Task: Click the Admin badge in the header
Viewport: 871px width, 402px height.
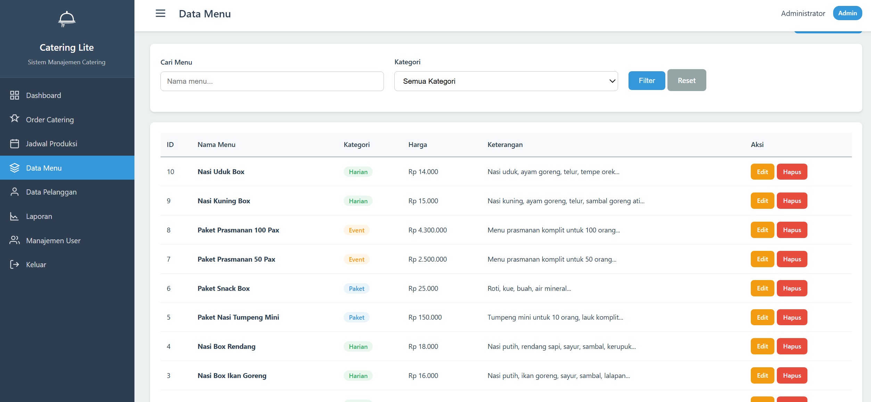Action: click(847, 13)
